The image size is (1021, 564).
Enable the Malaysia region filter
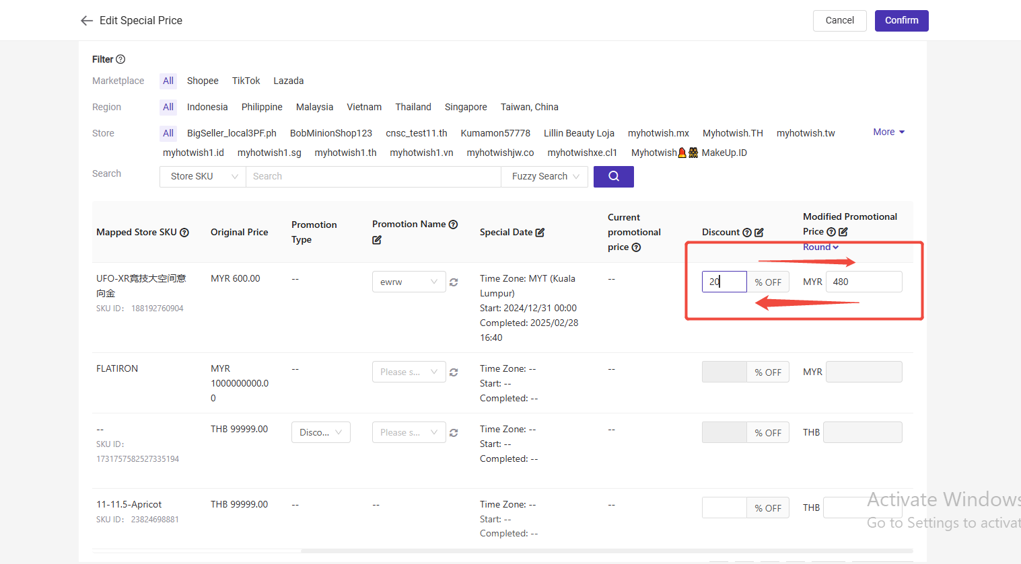pyautogui.click(x=314, y=107)
